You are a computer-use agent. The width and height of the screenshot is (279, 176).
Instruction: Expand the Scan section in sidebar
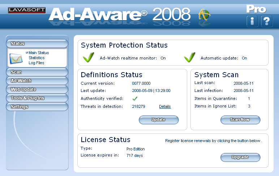pos(37,72)
